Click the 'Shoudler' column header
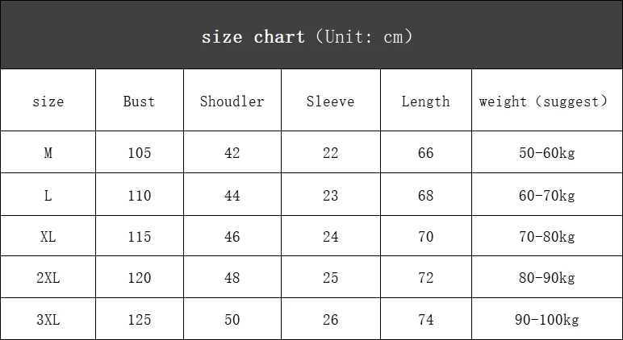 point(232,102)
